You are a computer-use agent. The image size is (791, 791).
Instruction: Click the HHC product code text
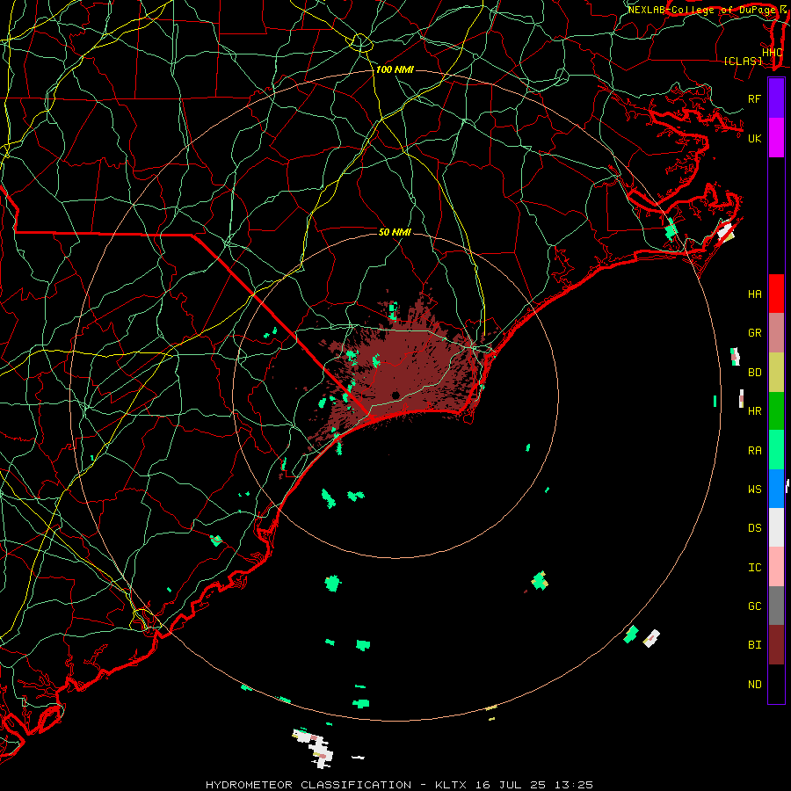click(x=772, y=53)
